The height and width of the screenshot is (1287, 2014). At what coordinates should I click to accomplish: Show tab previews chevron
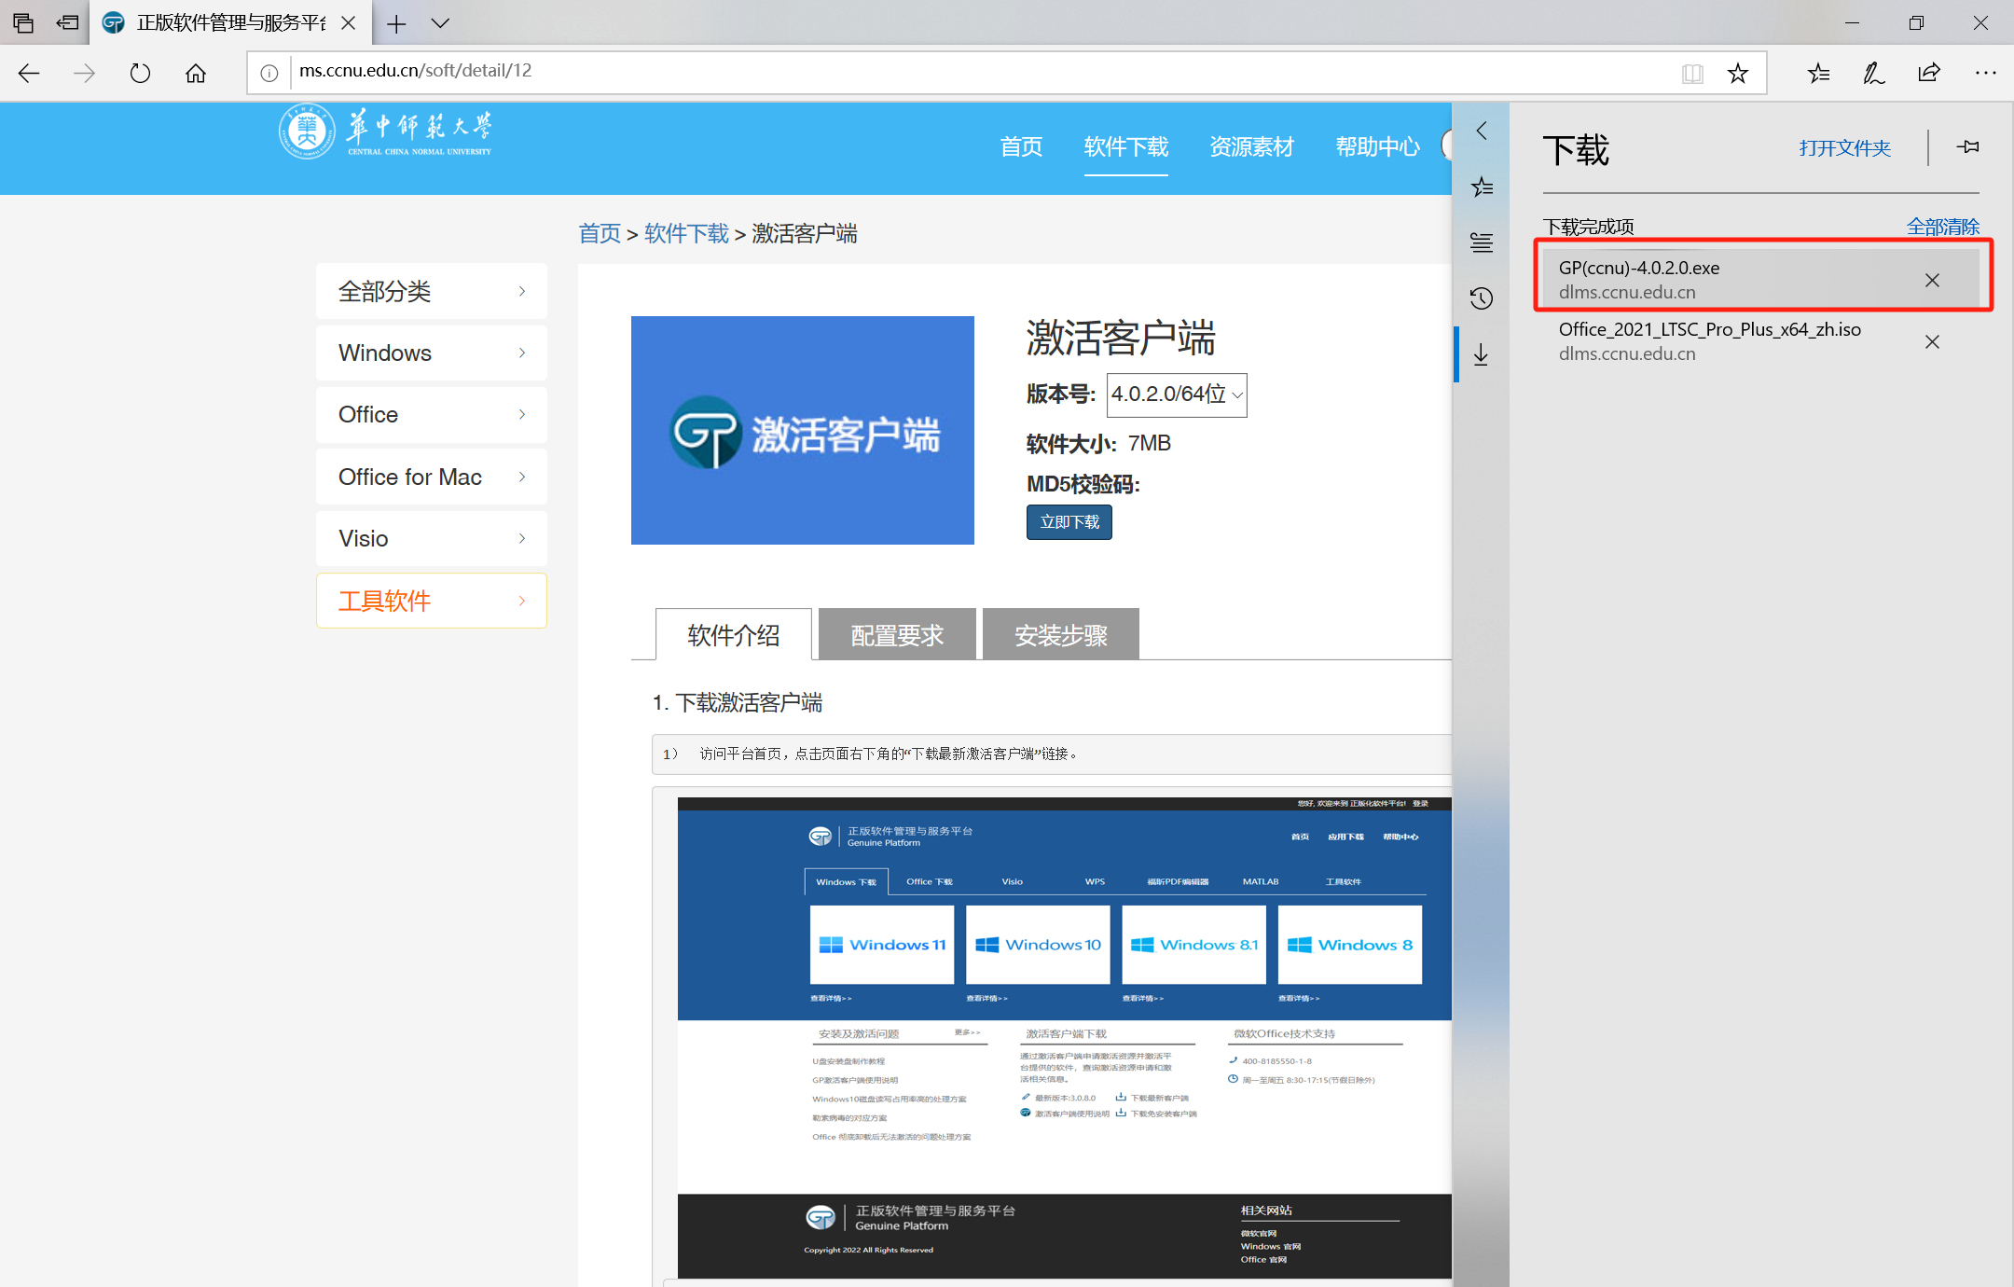click(440, 23)
